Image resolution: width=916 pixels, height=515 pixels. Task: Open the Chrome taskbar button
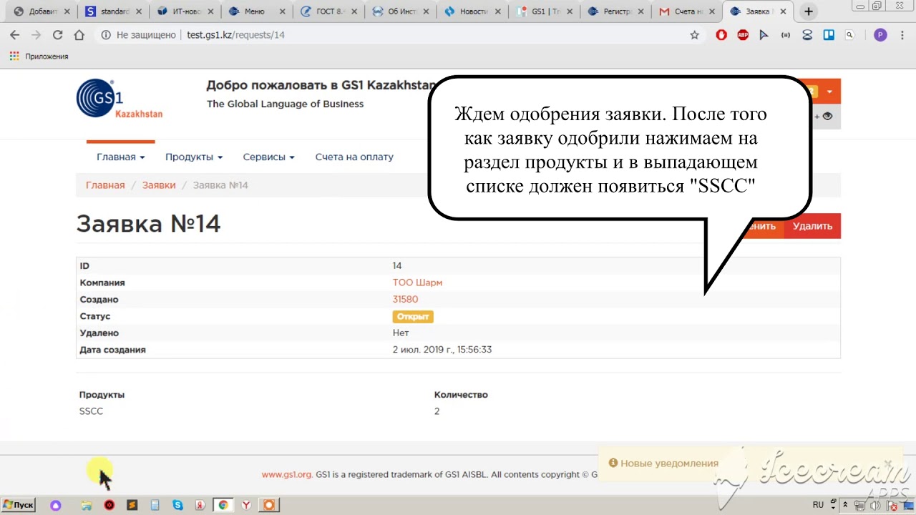pyautogui.click(x=223, y=505)
